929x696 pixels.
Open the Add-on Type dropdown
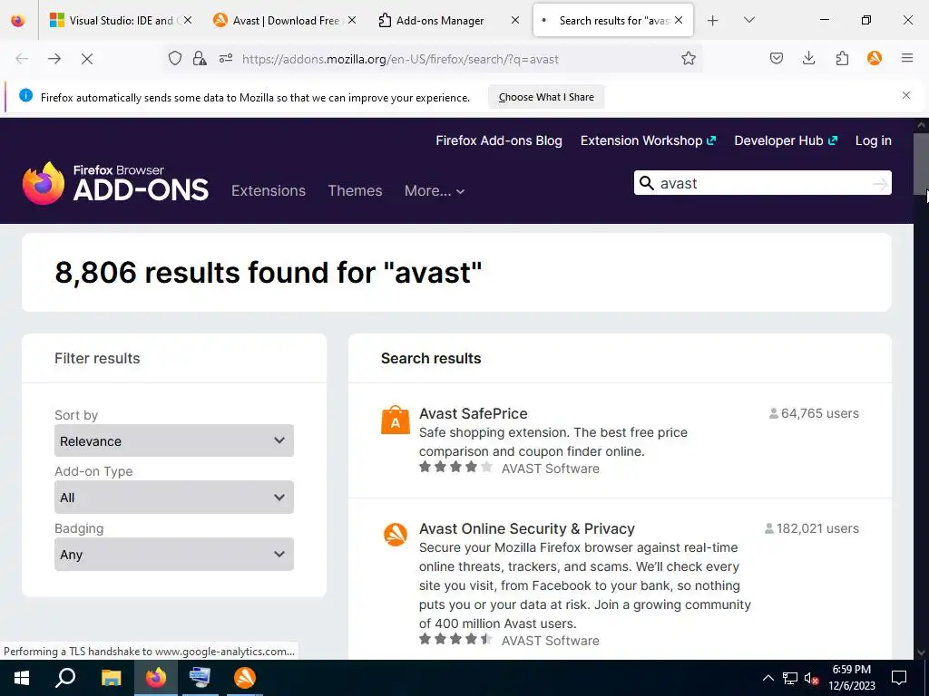174,498
